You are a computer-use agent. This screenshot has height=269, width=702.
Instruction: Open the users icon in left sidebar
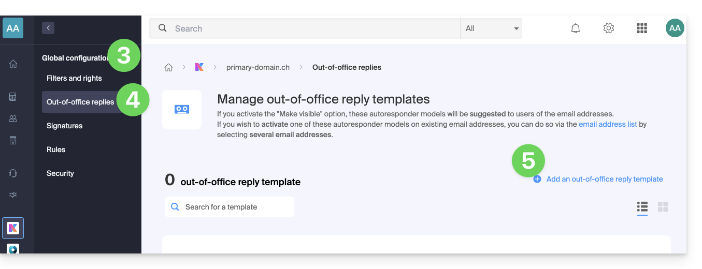(13, 118)
